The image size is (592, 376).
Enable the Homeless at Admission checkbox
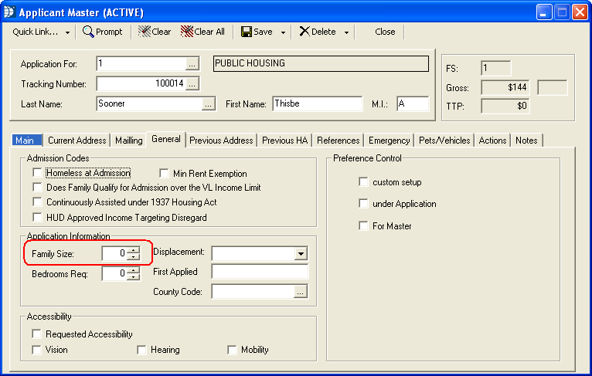click(x=37, y=174)
